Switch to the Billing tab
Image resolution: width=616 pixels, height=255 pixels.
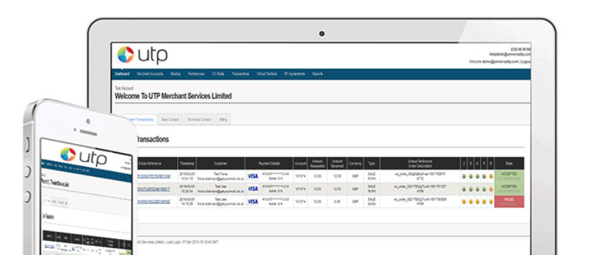point(223,119)
